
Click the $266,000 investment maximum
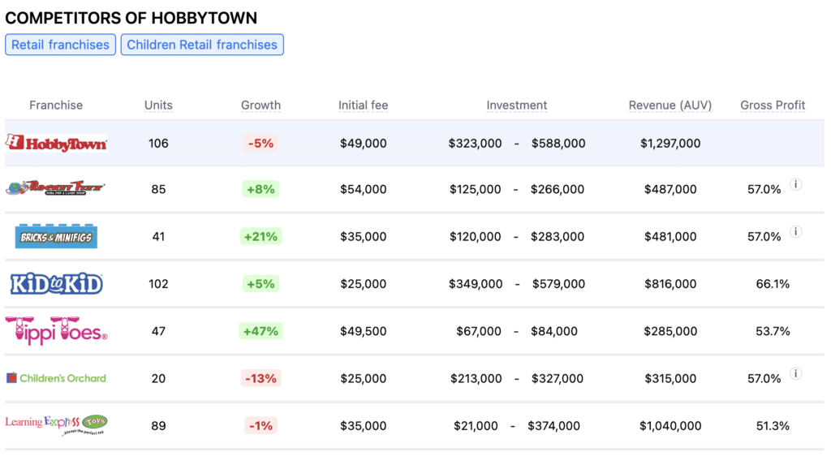click(558, 189)
